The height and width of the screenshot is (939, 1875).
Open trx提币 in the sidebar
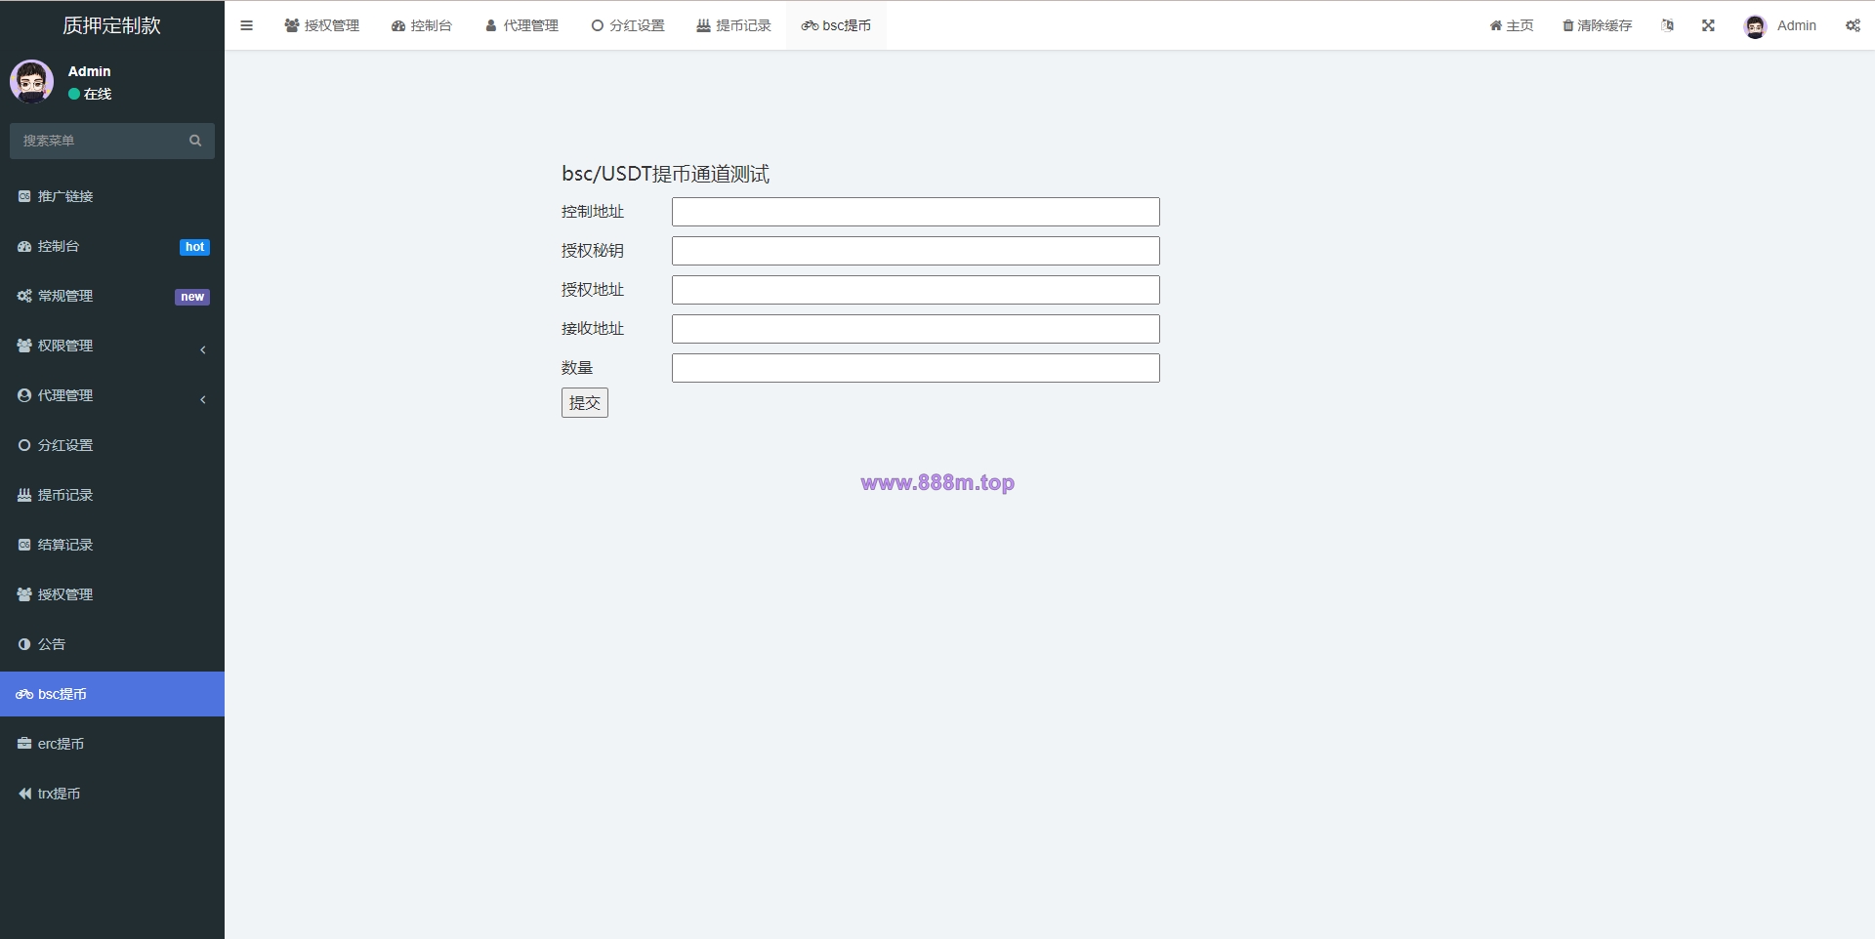[x=112, y=794]
